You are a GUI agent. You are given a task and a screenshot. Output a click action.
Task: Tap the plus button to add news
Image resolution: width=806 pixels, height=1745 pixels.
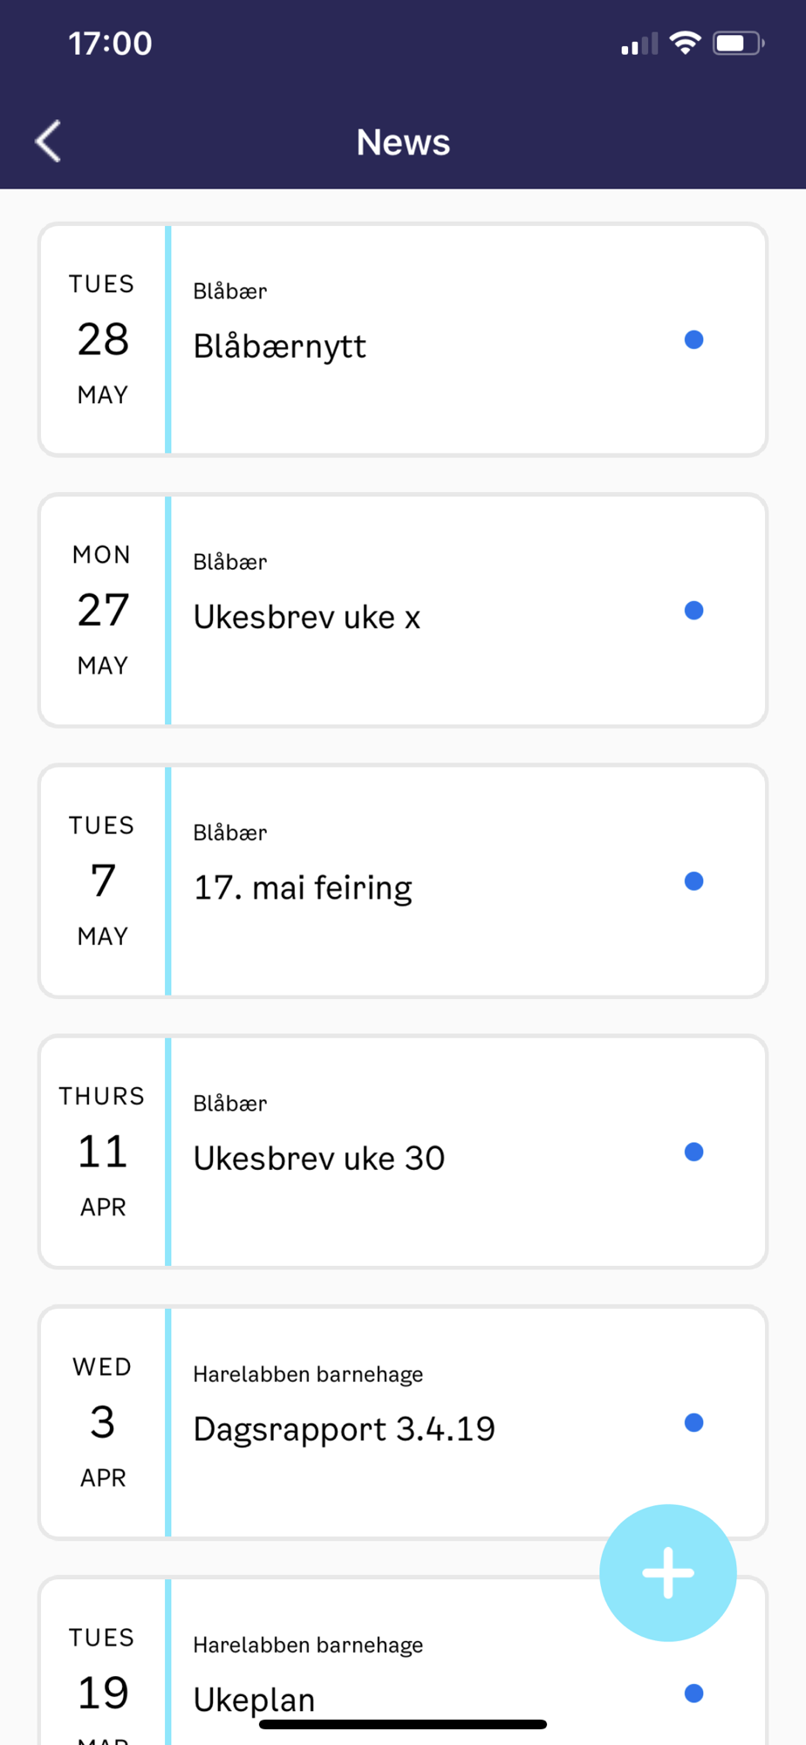pos(668,1572)
